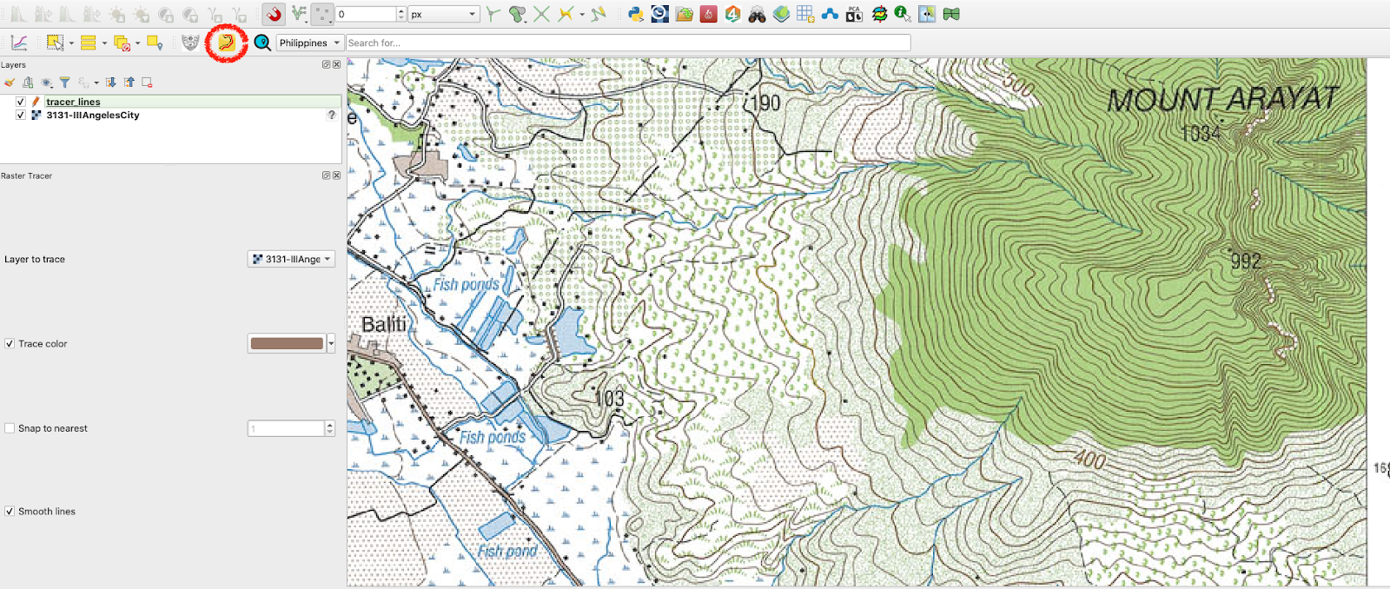Pick the brown trace color swatch
1390x589 pixels.
(x=286, y=344)
